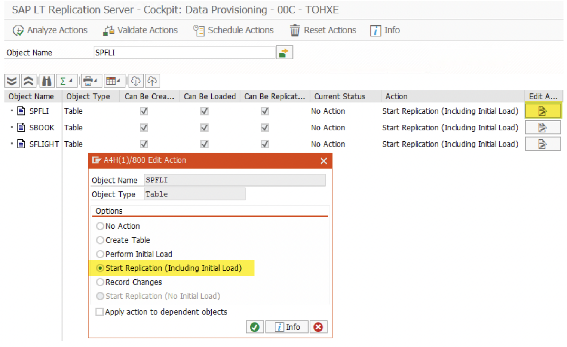Expand the SBOOK tree node bullet
This screenshot has width=567, height=347.
click(12, 127)
